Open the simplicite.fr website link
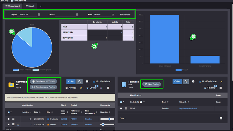The image size is (233, 131). [188, 108]
